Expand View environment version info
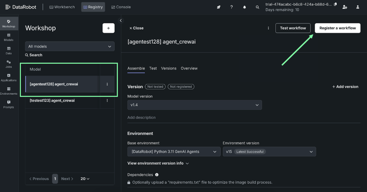This screenshot has width=367, height=192. [x=158, y=163]
